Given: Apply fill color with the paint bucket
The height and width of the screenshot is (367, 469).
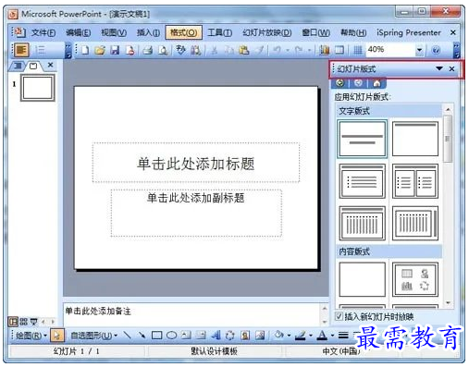Looking at the screenshot, I should [279, 335].
